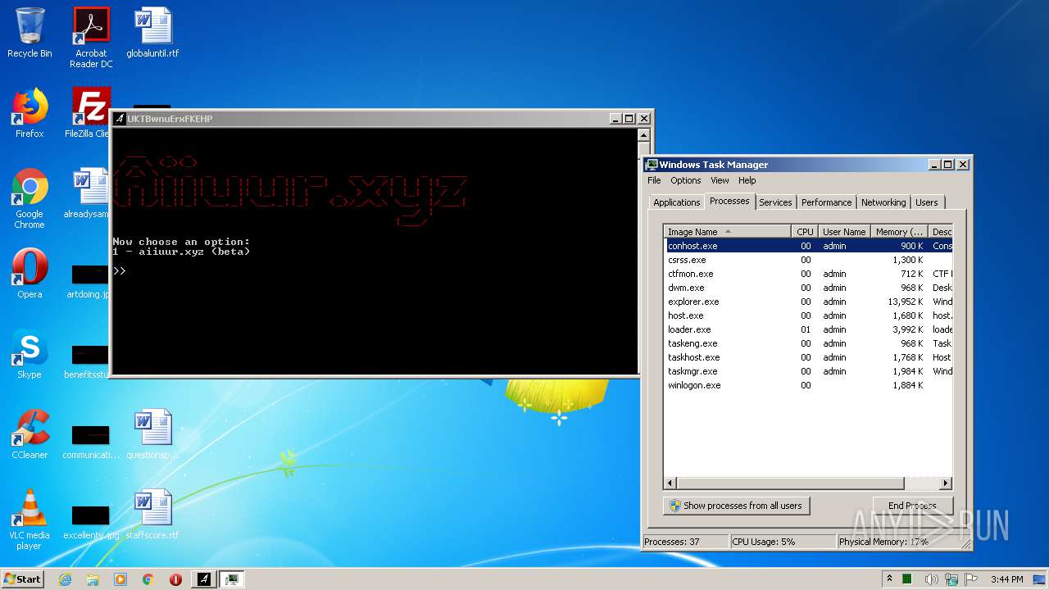This screenshot has height=590, width=1049.
Task: Click the 3:44 PM taskbar clock
Action: coord(1006,579)
